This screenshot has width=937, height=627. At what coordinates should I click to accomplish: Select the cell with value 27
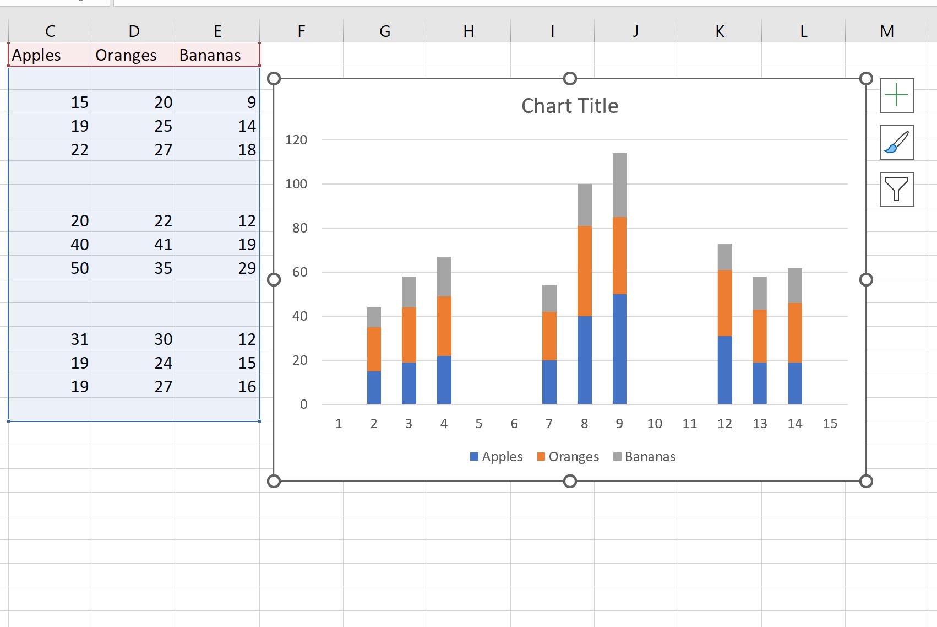(163, 149)
